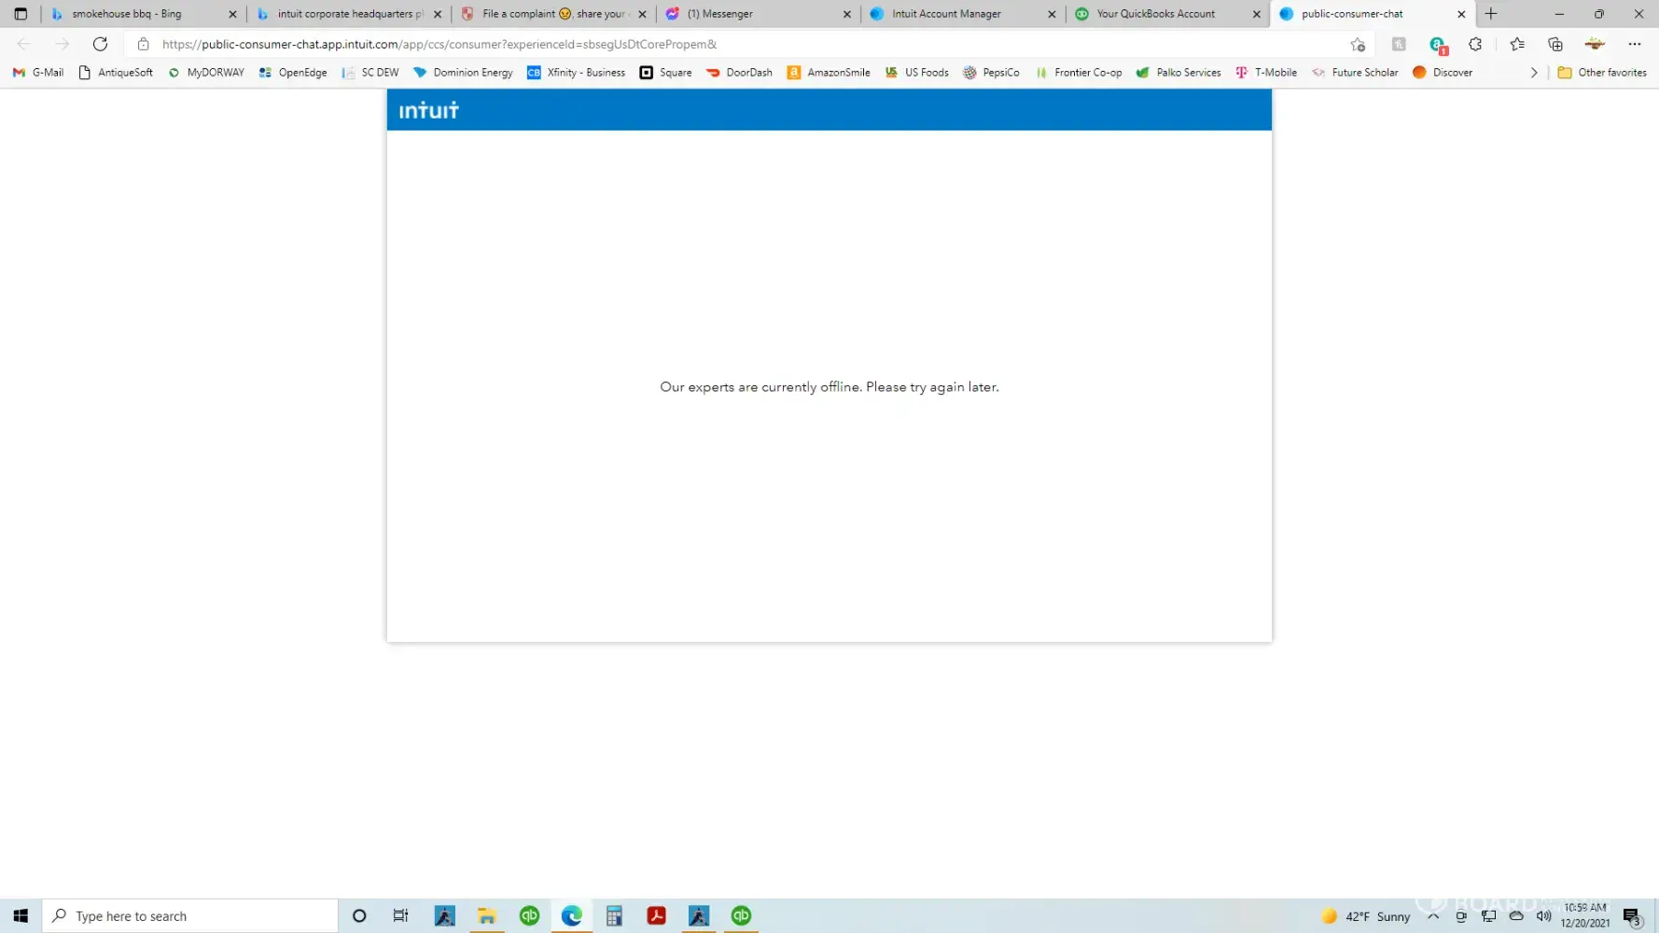Image resolution: width=1659 pixels, height=933 pixels.
Task: Close the public-consumer-chat tab
Action: click(x=1461, y=14)
